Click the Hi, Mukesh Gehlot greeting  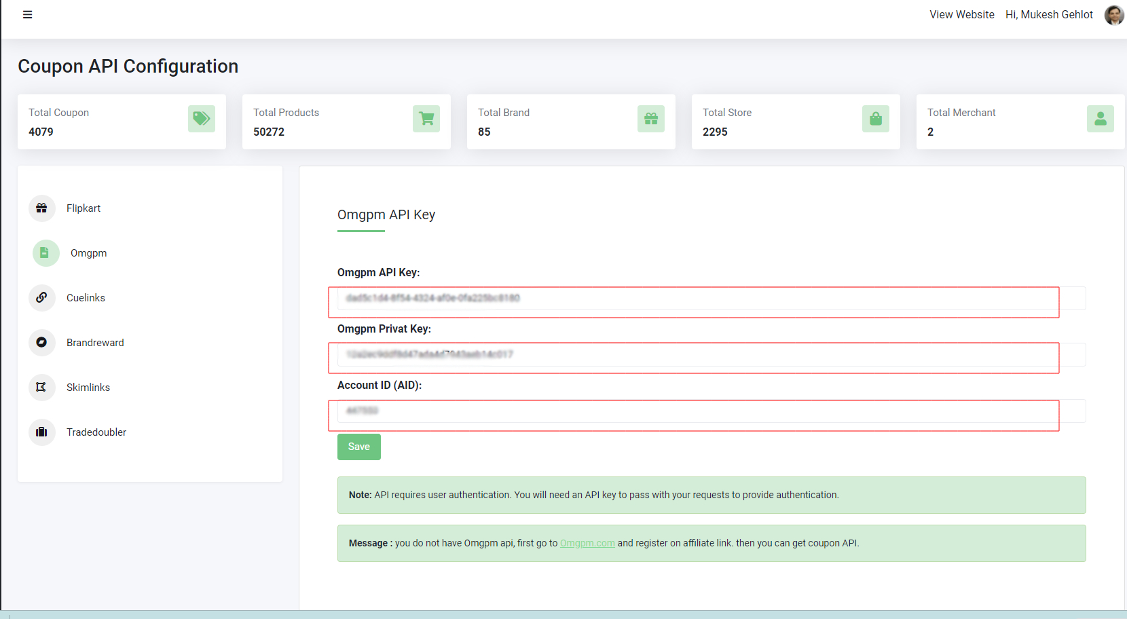tap(1049, 15)
